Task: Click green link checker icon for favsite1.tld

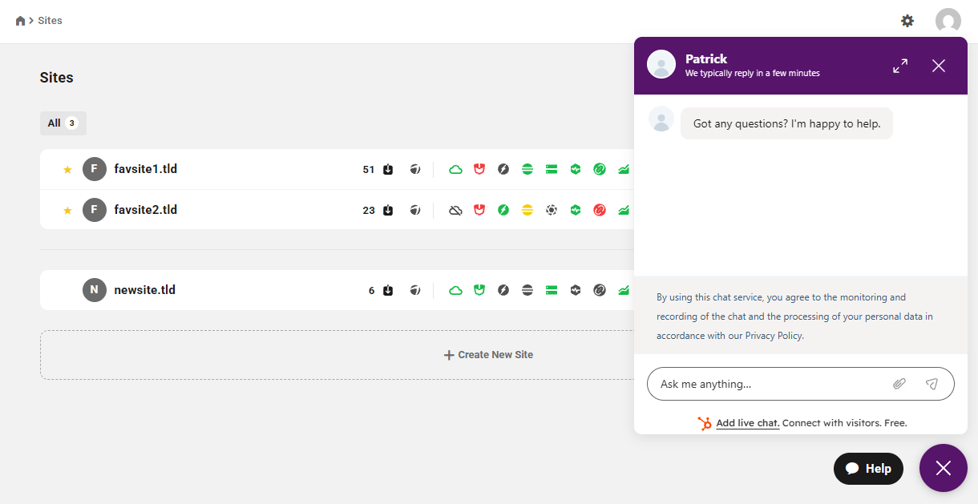Action: coord(600,169)
